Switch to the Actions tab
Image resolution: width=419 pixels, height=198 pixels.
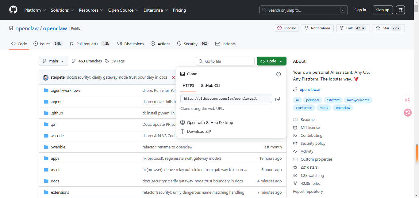coord(160,44)
